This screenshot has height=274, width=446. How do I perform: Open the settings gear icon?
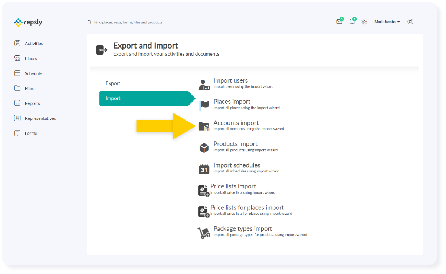[364, 22]
